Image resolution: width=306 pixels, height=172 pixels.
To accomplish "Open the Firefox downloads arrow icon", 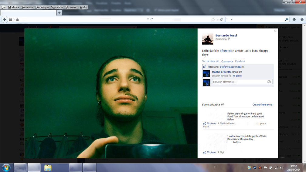I will tap(294, 19).
